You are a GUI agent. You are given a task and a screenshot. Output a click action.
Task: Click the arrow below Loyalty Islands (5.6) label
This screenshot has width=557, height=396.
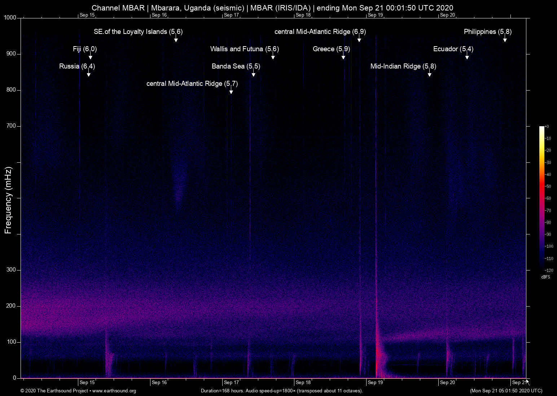[176, 39]
